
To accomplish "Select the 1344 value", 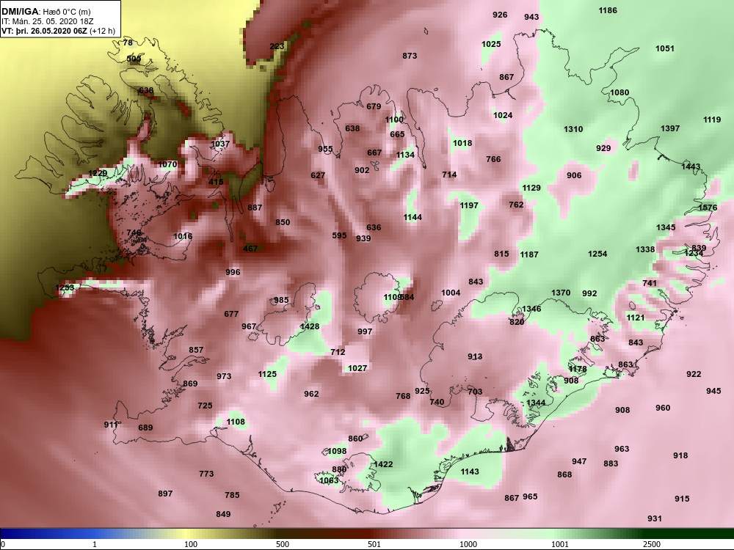I will pyautogui.click(x=536, y=403).
